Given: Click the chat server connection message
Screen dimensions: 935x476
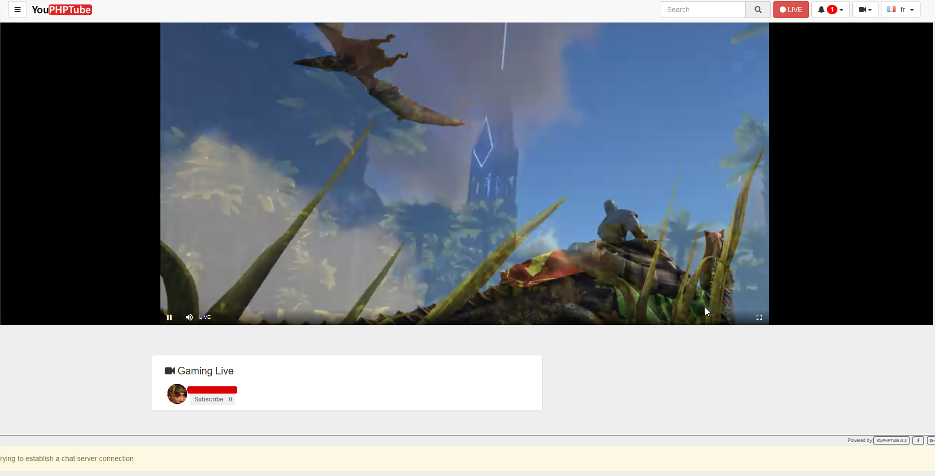Looking at the screenshot, I should click(67, 458).
